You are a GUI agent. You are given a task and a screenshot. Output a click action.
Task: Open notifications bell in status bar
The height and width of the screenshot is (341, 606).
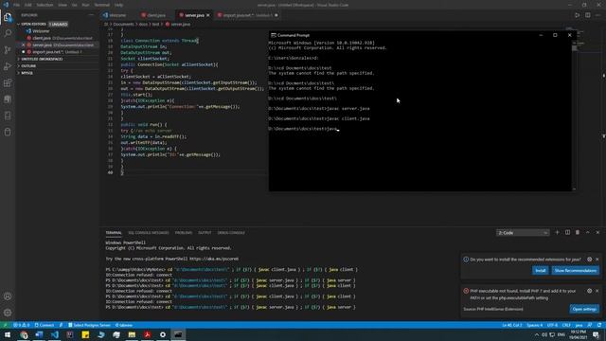point(599,325)
